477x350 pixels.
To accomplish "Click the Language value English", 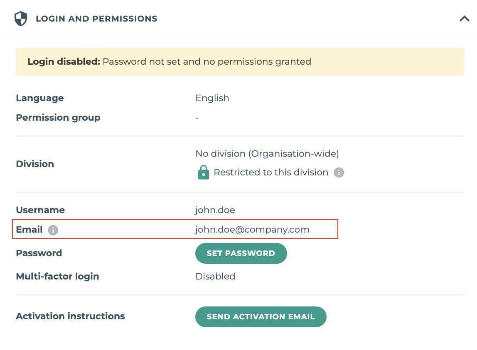I will click(x=212, y=98).
